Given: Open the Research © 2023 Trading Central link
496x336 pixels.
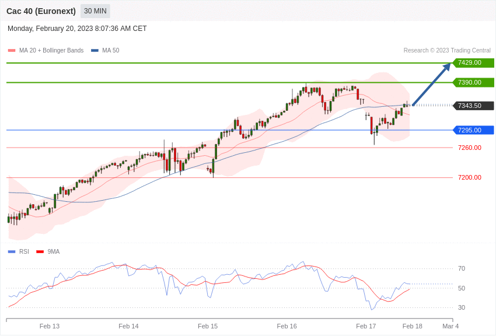Looking at the screenshot, I should tap(447, 51).
